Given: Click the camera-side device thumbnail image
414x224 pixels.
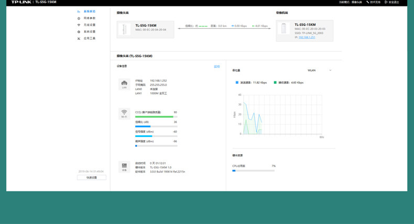Looking at the screenshot, I should tap(124, 29).
